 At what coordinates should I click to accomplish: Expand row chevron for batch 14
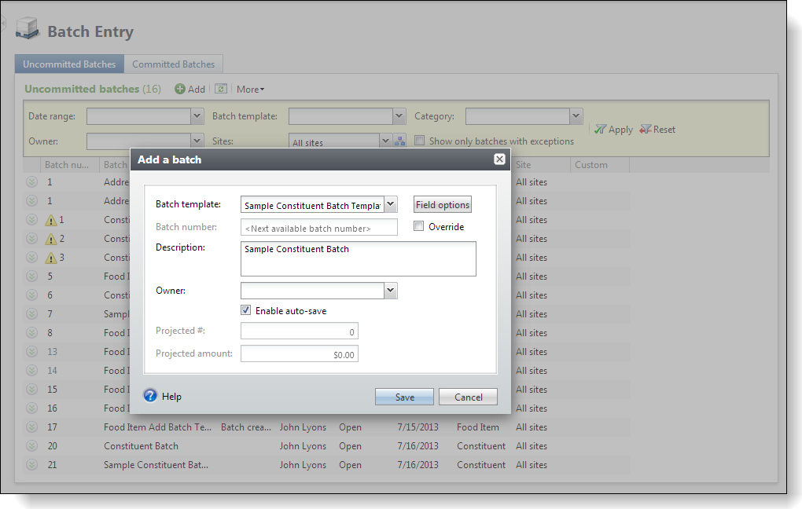[x=31, y=371]
